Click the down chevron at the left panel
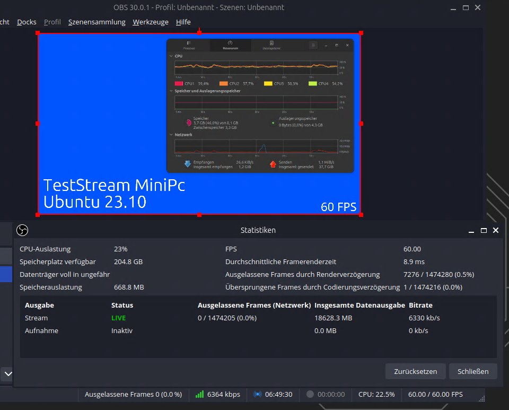 pyautogui.click(x=8, y=373)
